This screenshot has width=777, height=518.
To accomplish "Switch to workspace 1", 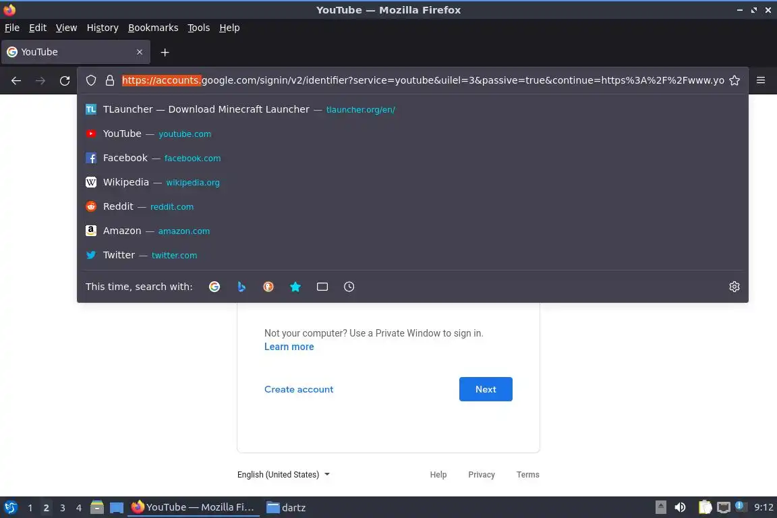I will pos(30,508).
